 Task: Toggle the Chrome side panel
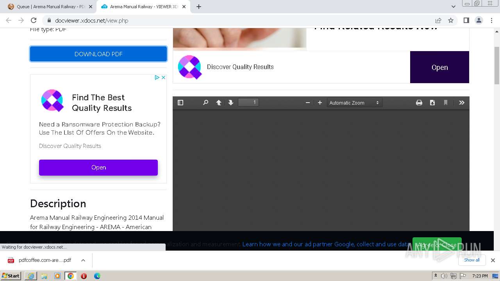pyautogui.click(x=466, y=20)
